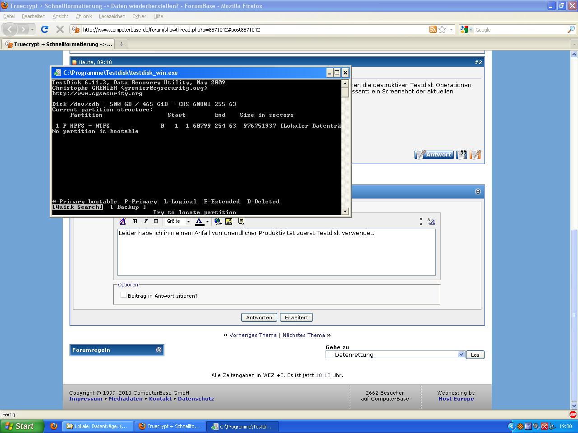The width and height of the screenshot is (578, 433).
Task: Click the RSS feed icon in the address bar
Action: (x=433, y=29)
